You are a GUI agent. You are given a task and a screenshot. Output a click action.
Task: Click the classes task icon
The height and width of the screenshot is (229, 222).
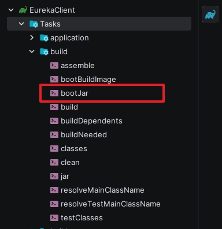coord(54,149)
